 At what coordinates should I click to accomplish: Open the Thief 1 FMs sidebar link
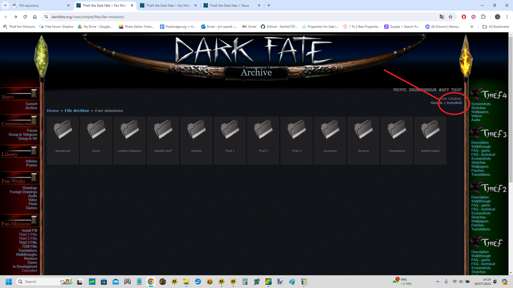28,235
